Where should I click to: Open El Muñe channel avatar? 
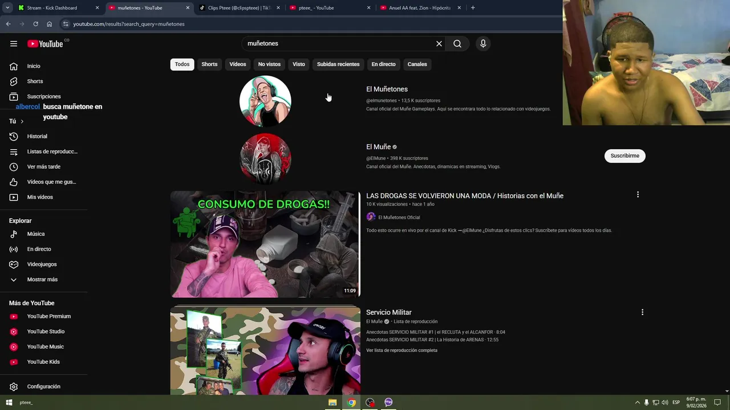(265, 159)
